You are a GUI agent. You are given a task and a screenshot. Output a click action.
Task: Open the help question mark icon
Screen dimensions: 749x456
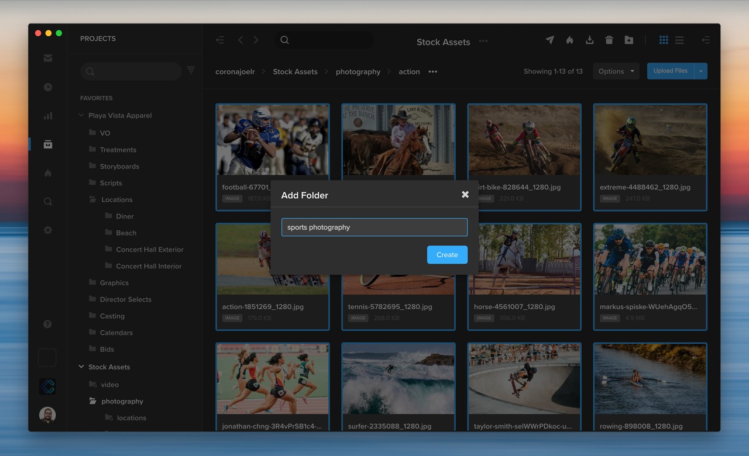pyautogui.click(x=48, y=324)
